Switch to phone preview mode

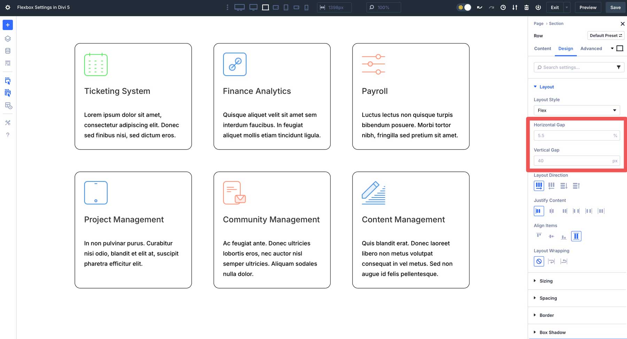(306, 7)
